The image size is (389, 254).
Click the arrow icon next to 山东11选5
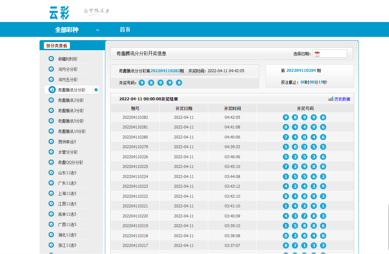(51, 172)
